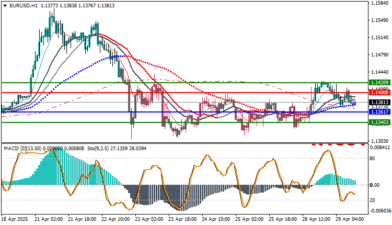Click the 25 Apr 18:00 time label
The height and width of the screenshot is (225, 392).
tap(283, 219)
